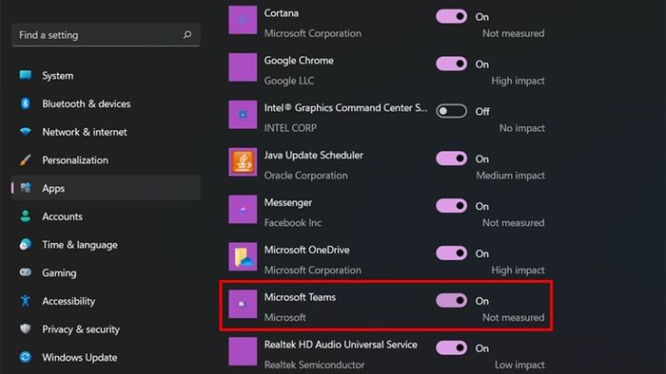Focus the Find a setting search box
666x374 pixels.
(x=106, y=35)
